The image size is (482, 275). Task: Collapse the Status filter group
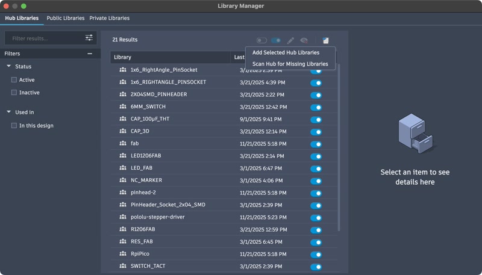pyautogui.click(x=9, y=66)
